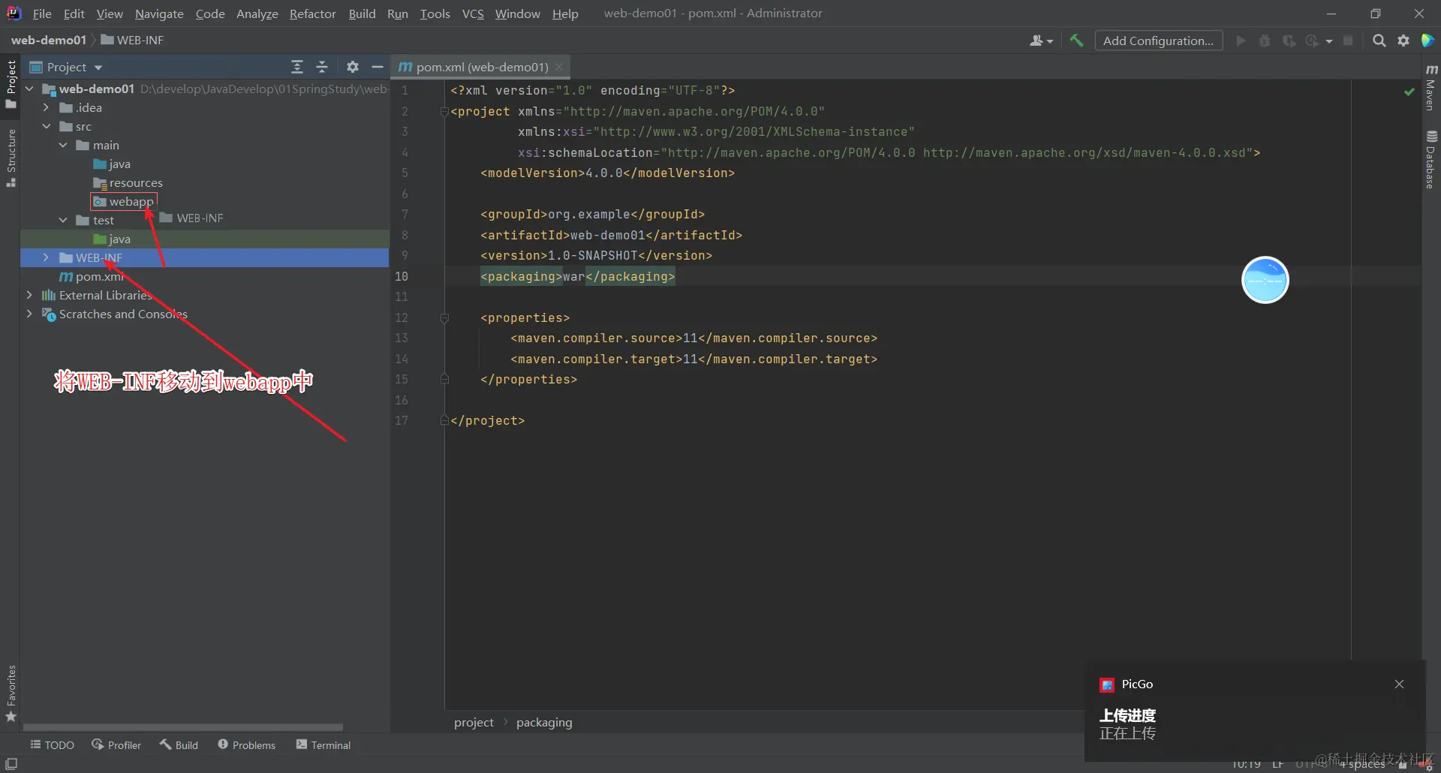Expand Scratches and Consoles node
1441x773 pixels.
point(29,314)
